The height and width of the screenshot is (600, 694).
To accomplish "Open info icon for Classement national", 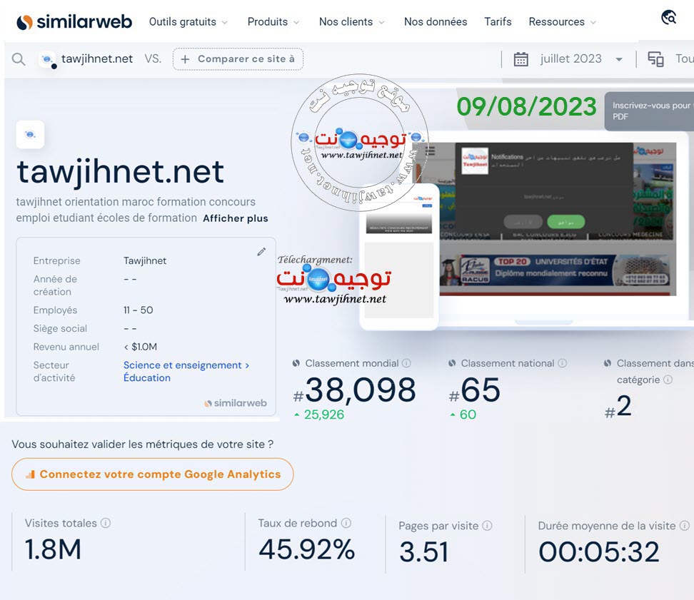I will (x=562, y=363).
